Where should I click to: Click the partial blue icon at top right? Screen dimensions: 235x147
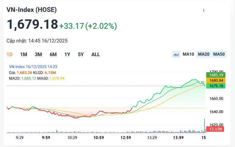[x=204, y=10]
